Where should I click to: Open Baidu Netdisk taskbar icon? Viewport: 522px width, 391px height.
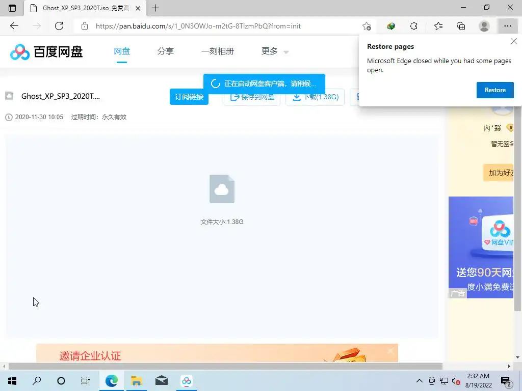click(187, 381)
